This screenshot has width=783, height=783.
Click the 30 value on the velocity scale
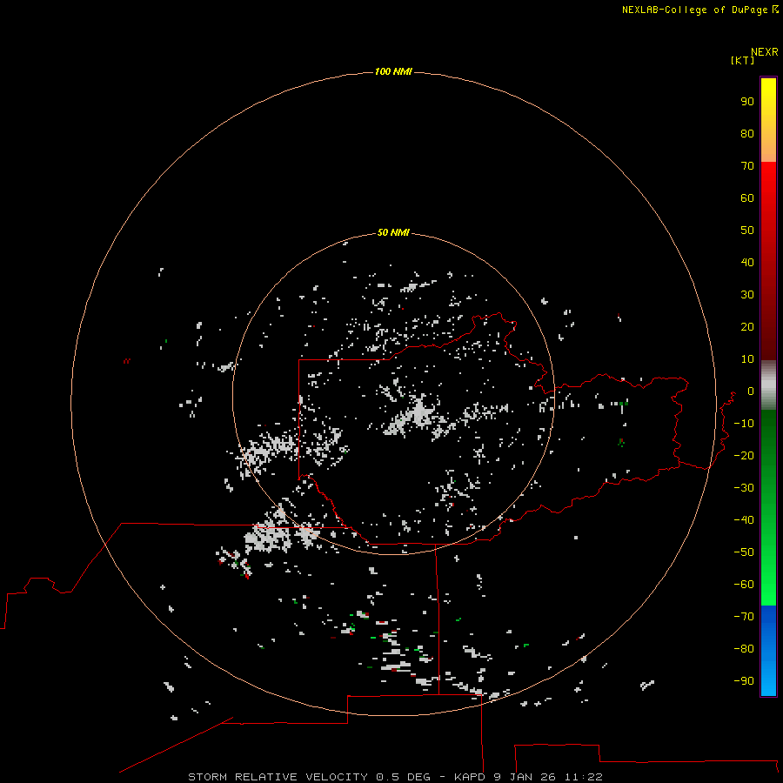(747, 295)
